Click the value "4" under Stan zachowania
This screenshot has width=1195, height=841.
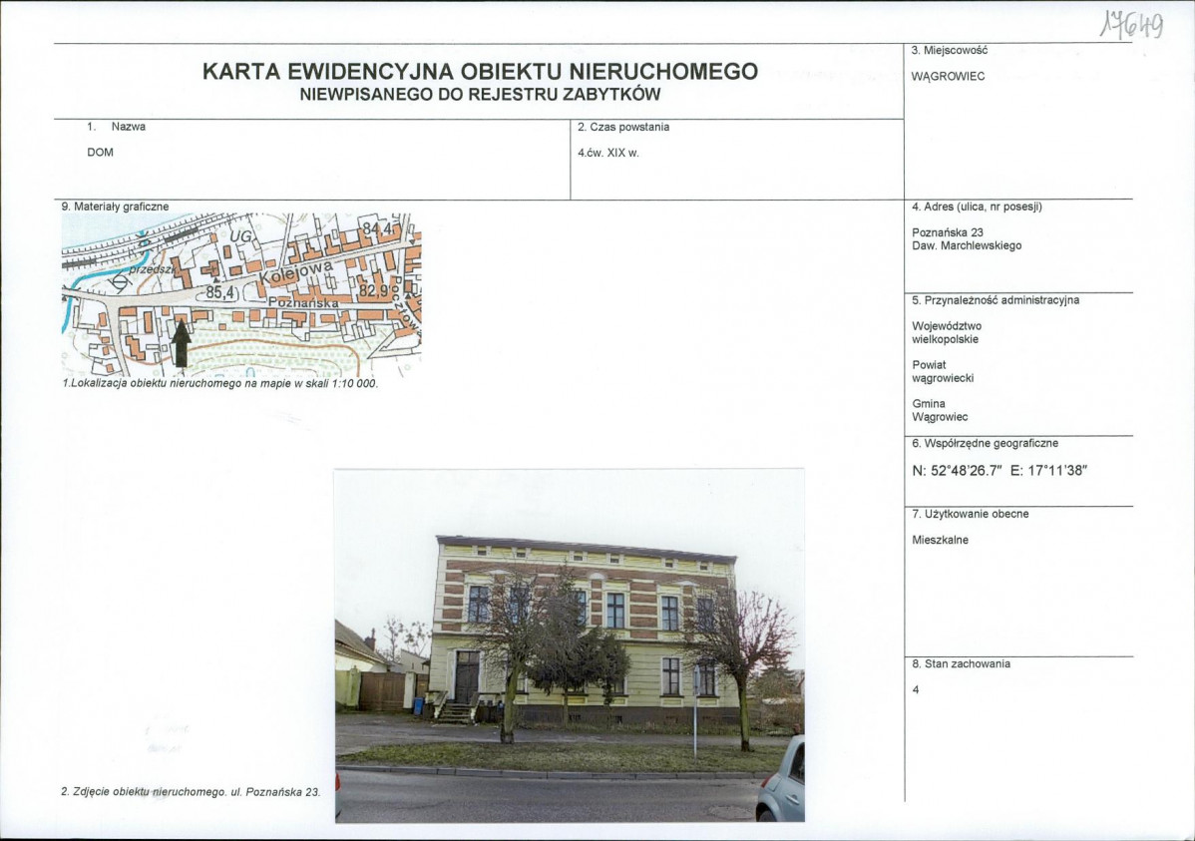tap(916, 690)
